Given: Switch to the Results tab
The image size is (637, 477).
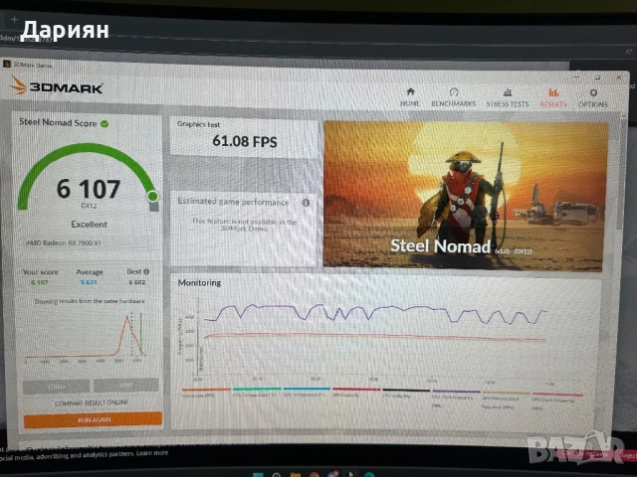Looking at the screenshot, I should tap(552, 96).
